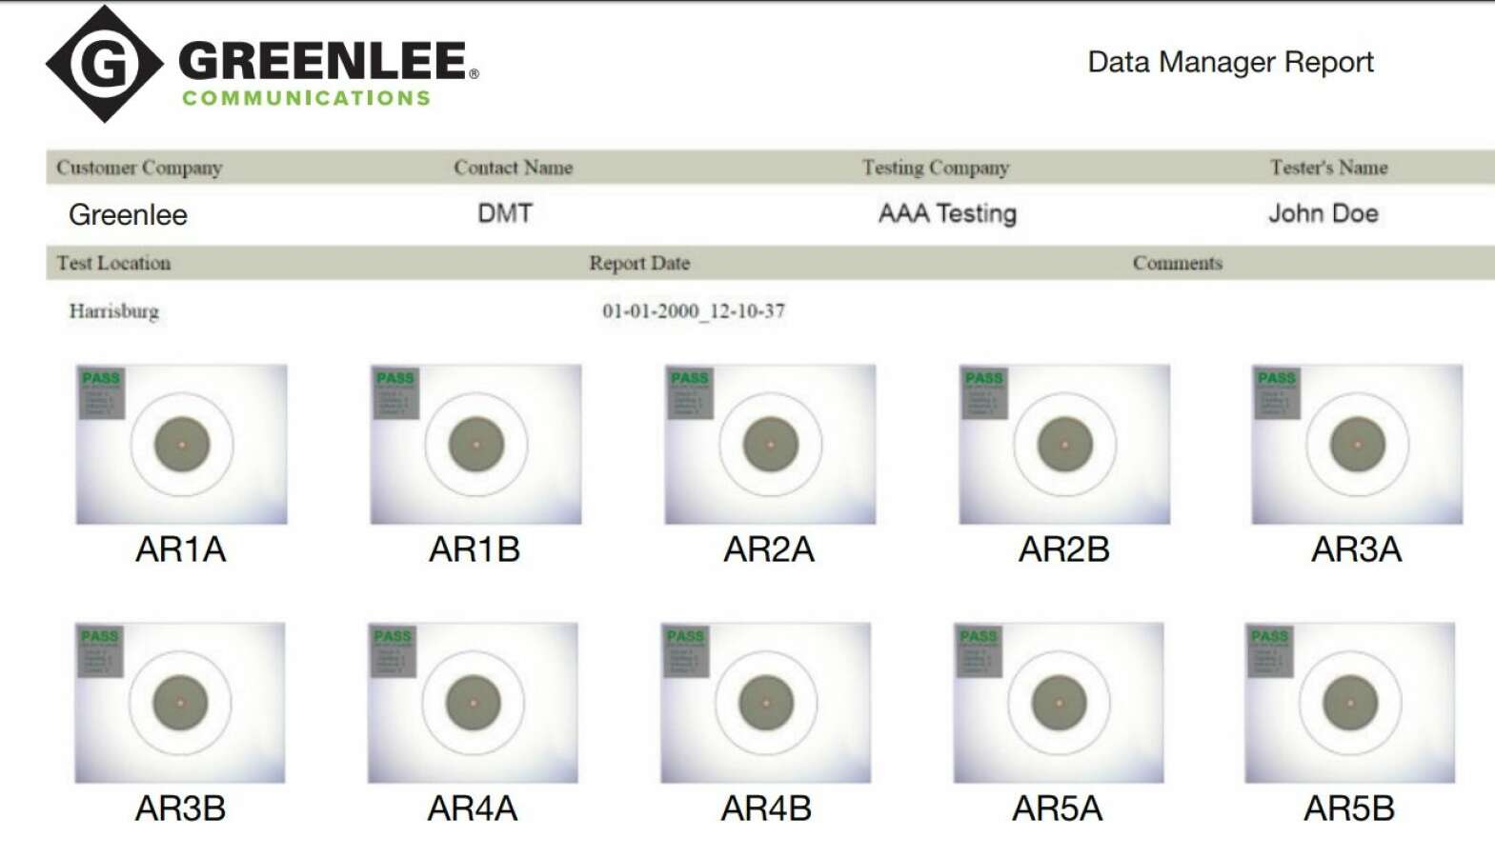This screenshot has height=857, width=1495.
Task: Click the Tester's Name value John Doe
Action: click(x=1323, y=213)
